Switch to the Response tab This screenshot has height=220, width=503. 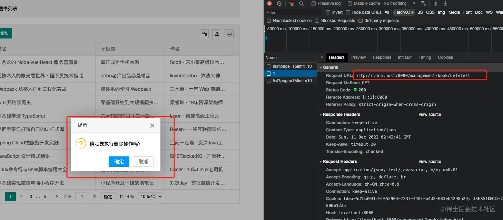(x=382, y=57)
